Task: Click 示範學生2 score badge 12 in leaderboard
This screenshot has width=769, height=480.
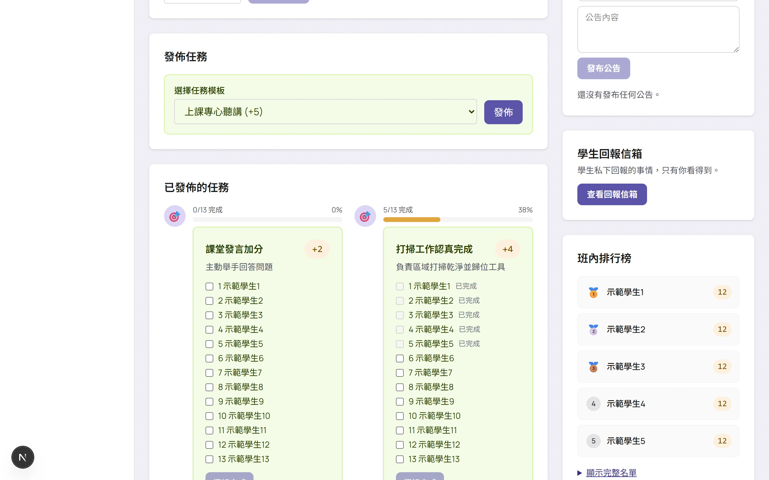Action: coord(722,329)
